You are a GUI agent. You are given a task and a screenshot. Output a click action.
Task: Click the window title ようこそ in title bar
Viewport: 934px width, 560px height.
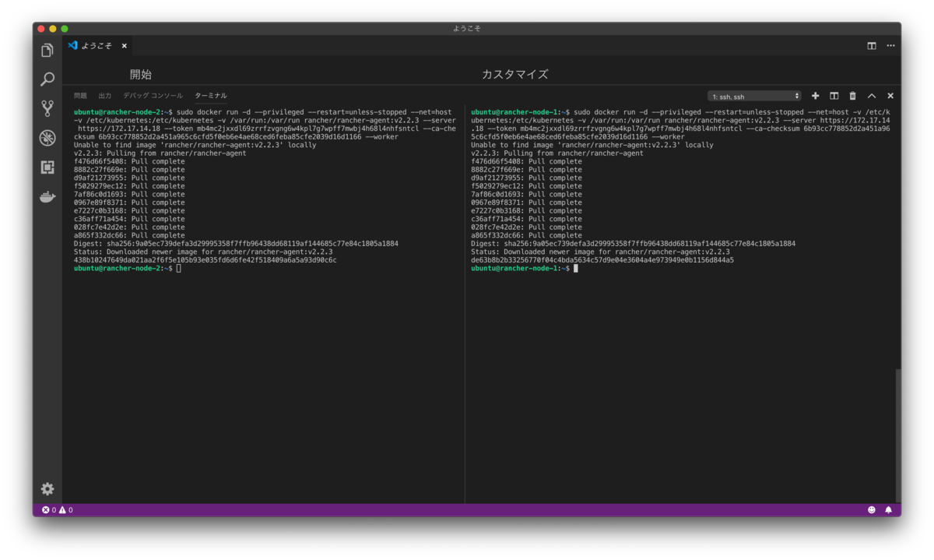(467, 28)
